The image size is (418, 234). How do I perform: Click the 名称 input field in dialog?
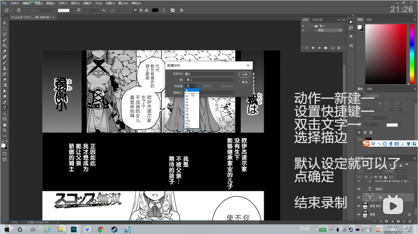point(210,74)
